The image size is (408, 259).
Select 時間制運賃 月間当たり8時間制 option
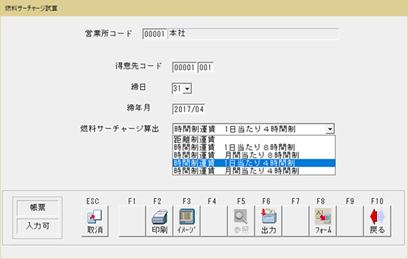pos(254,155)
